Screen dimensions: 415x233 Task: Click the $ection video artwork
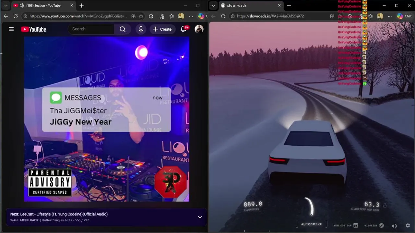(x=106, y=119)
